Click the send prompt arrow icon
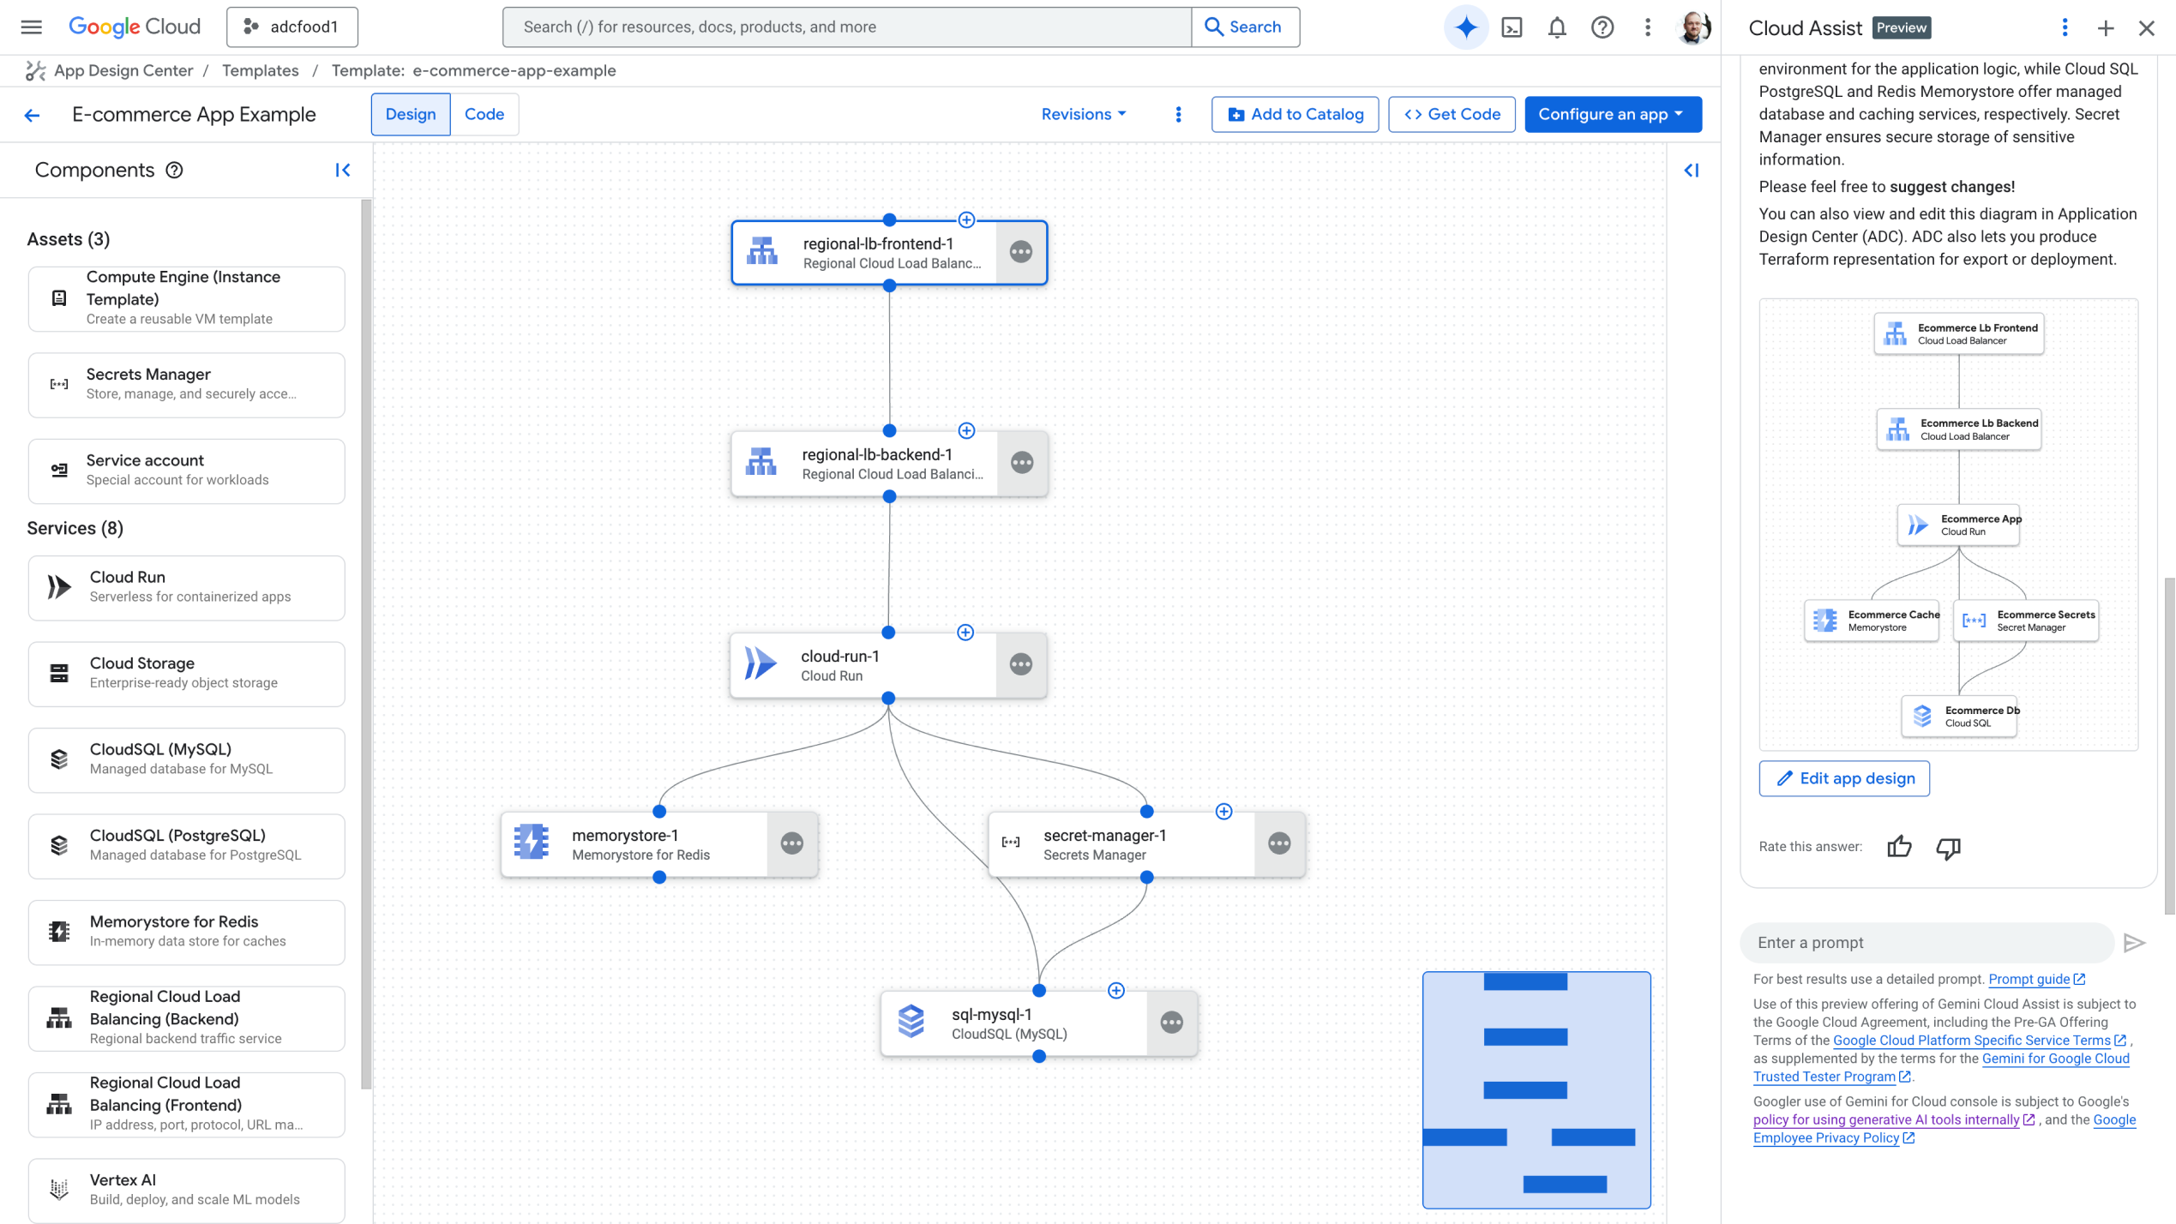Image resolution: width=2176 pixels, height=1224 pixels. pyautogui.click(x=2136, y=943)
